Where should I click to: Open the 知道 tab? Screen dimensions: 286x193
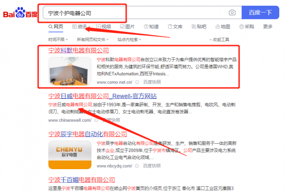click(151, 27)
